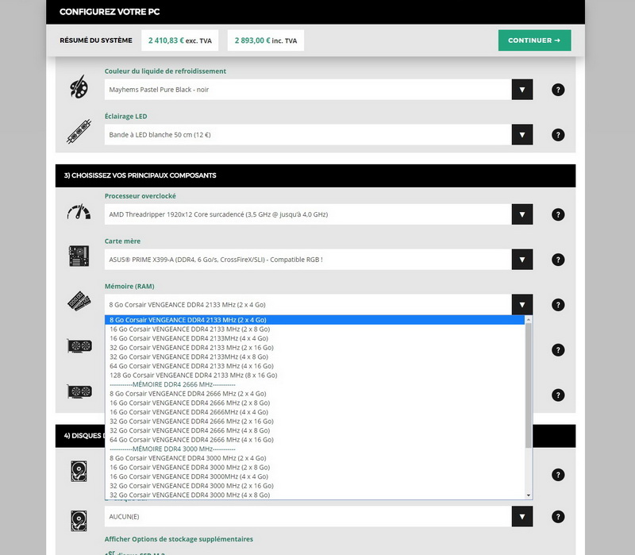Image resolution: width=635 pixels, height=555 pixels.
Task: Open help for Éclairage LED
Action: [558, 135]
